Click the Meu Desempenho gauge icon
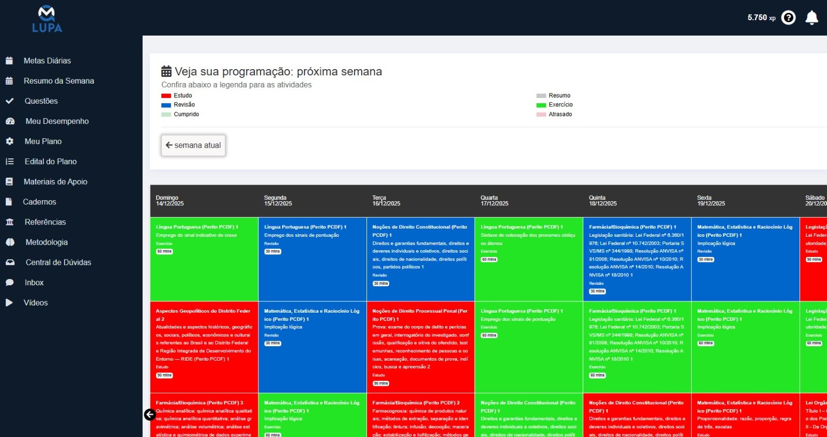 click(x=10, y=121)
